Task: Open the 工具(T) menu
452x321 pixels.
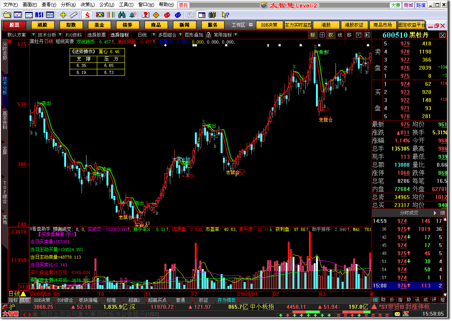Action: [x=126, y=5]
